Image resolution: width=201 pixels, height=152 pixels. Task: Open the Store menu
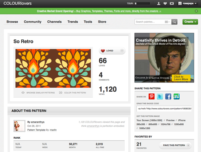(102, 22)
